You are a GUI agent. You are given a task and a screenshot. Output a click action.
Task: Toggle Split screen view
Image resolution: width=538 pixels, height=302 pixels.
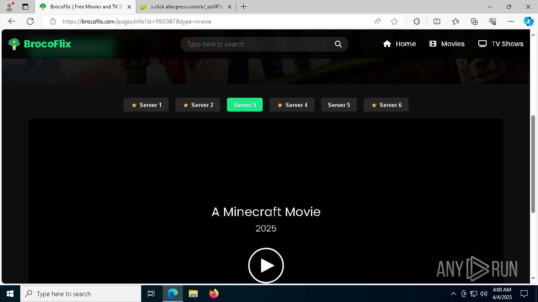[437, 21]
